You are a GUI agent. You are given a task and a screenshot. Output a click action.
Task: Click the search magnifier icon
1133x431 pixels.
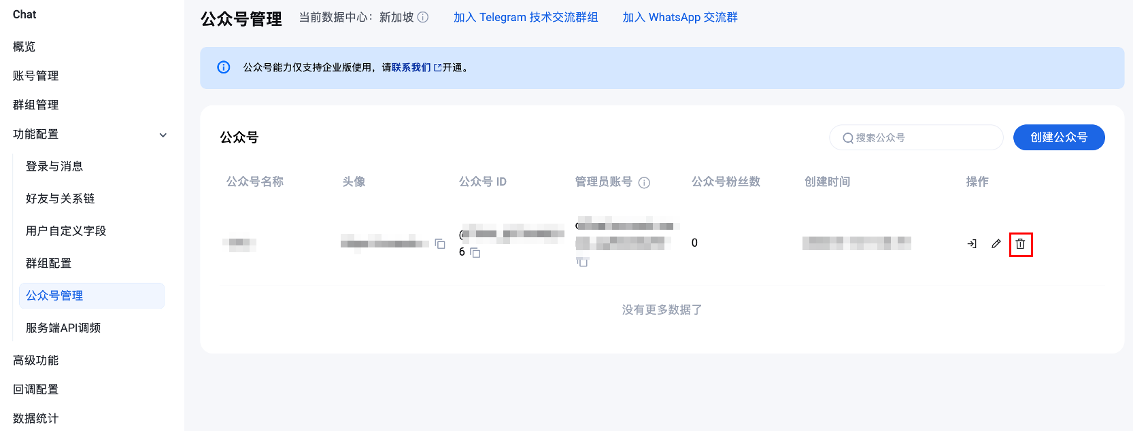848,138
